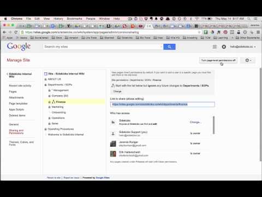This screenshot has height=197, width=262.
Task: Click the Google logo
Action: [19, 47]
